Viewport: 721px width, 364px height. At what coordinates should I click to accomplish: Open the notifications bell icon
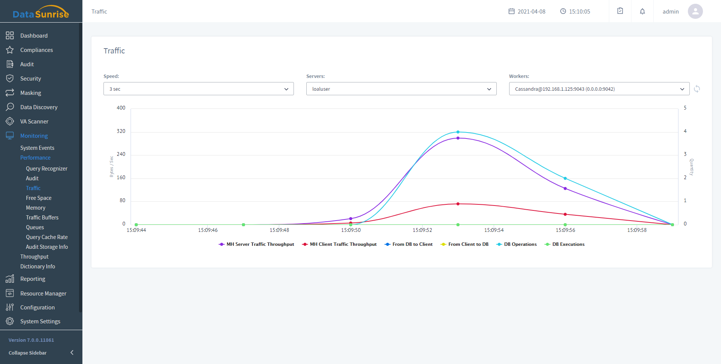tap(642, 11)
